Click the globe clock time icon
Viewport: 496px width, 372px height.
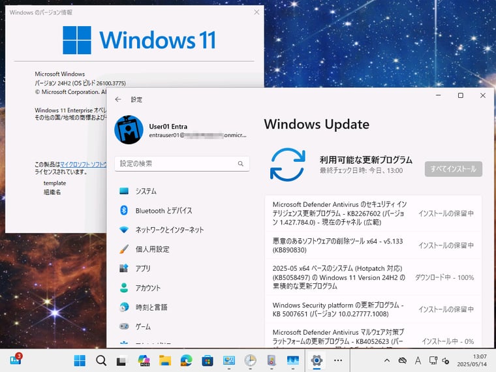click(124, 307)
